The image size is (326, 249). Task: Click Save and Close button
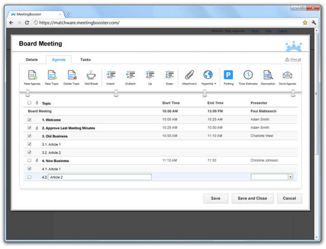pyautogui.click(x=252, y=198)
